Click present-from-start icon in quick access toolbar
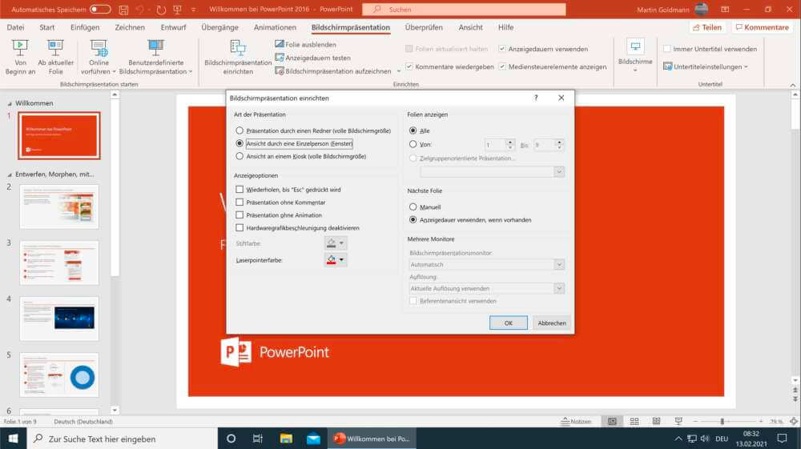The height and width of the screenshot is (449, 801). pyautogui.click(x=177, y=9)
